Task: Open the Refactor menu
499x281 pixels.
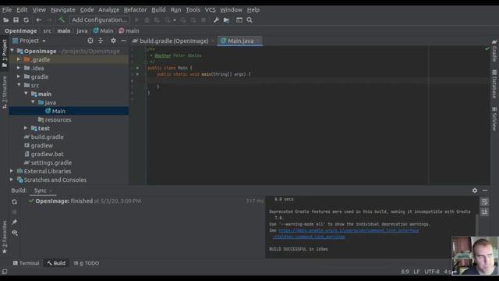Action: [x=135, y=10]
